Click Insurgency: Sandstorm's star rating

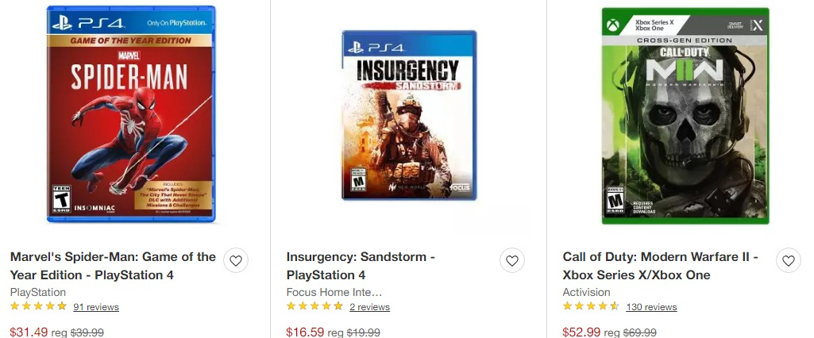(314, 306)
